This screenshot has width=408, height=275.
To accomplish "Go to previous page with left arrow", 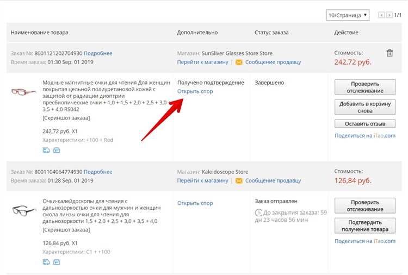I will click(x=381, y=15).
